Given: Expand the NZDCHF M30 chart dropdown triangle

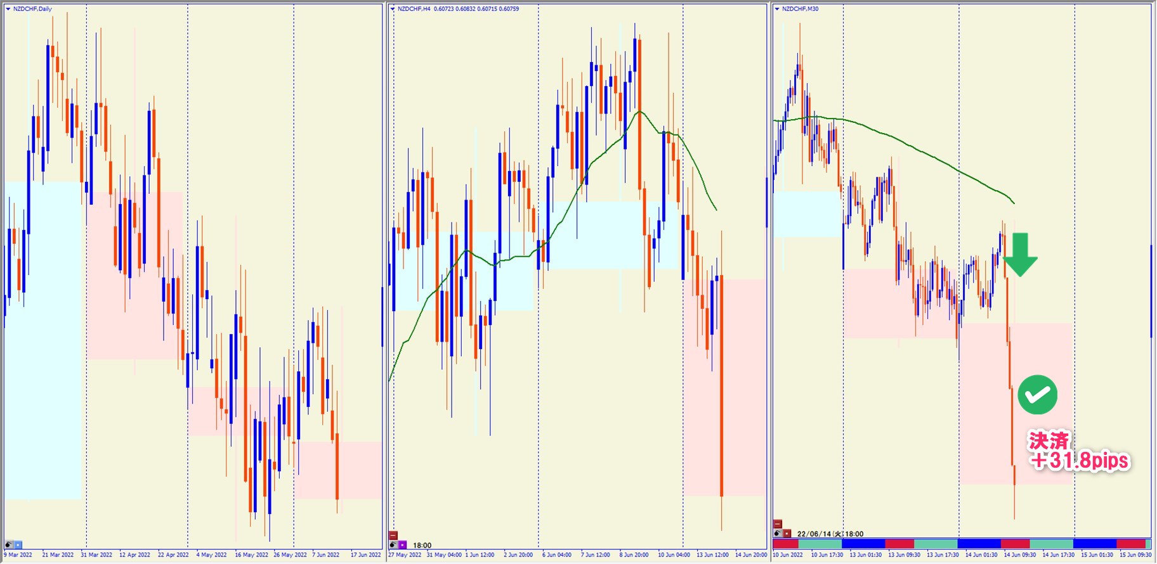Looking at the screenshot, I should [x=777, y=9].
